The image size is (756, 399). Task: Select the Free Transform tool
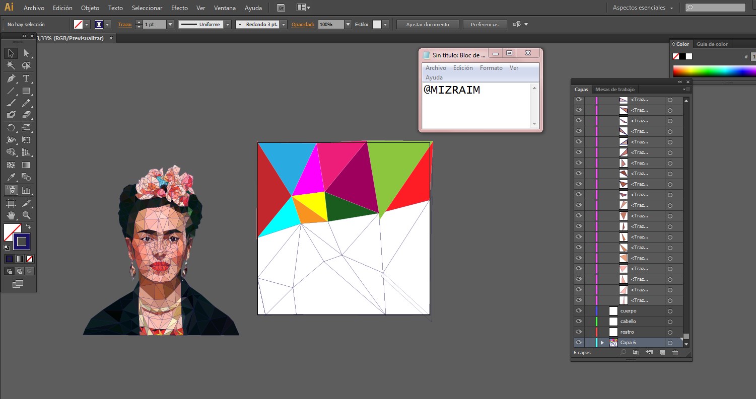point(26,140)
